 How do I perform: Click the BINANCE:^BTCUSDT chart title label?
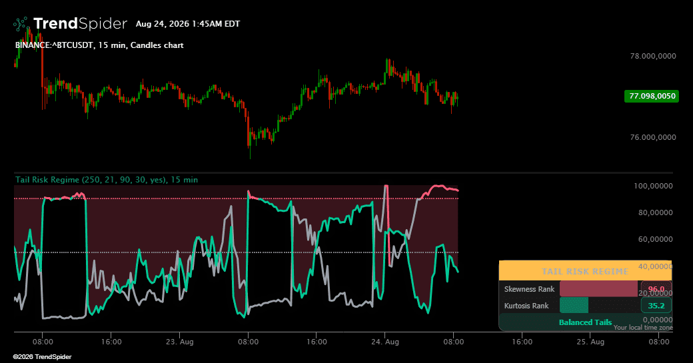[99, 45]
